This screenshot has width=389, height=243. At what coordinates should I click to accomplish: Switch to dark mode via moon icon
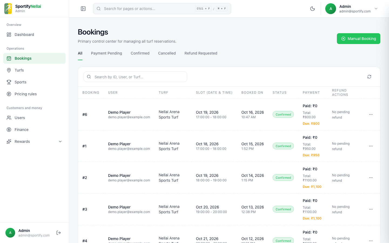(x=313, y=9)
